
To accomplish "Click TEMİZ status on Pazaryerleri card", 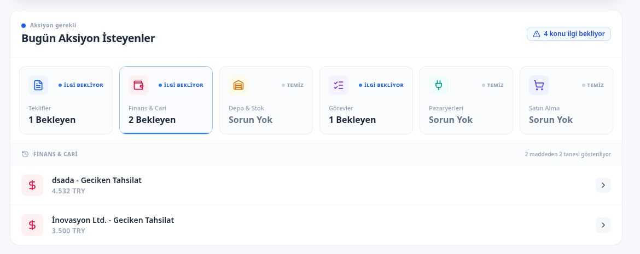I will 493,85.
